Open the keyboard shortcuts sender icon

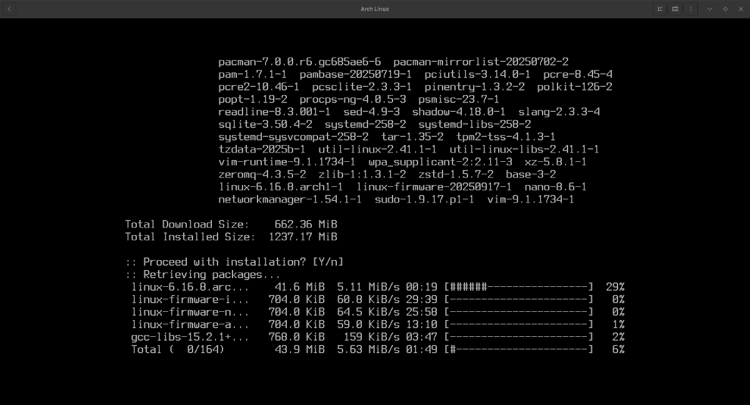pyautogui.click(x=675, y=9)
